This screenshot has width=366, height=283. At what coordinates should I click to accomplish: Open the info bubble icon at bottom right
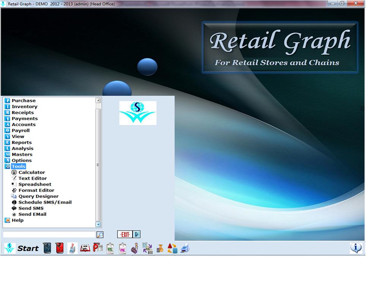point(356,248)
